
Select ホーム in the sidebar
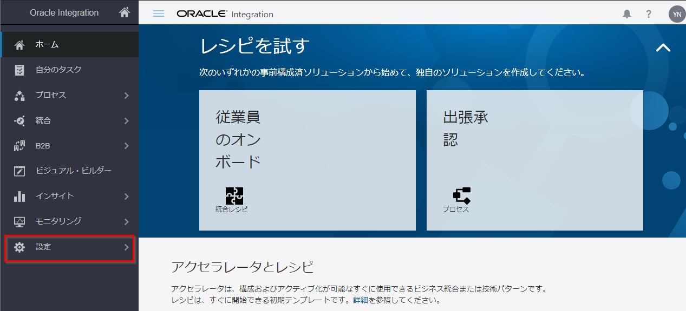click(48, 45)
